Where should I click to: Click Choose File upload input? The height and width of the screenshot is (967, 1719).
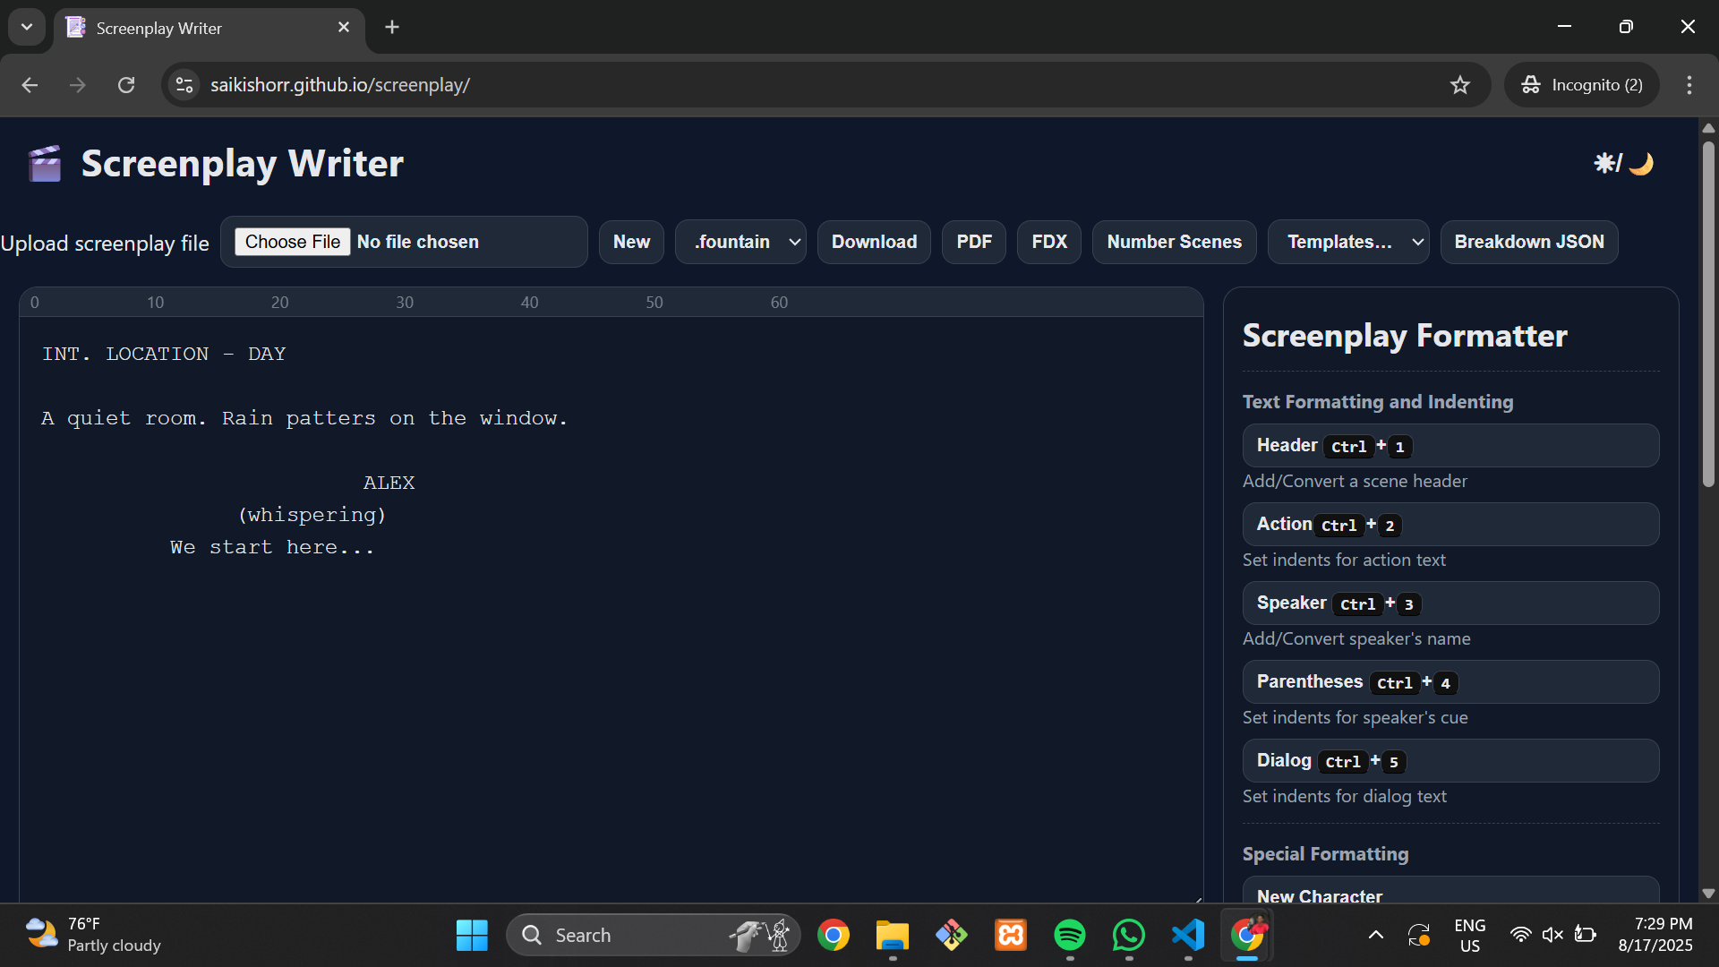click(x=293, y=242)
